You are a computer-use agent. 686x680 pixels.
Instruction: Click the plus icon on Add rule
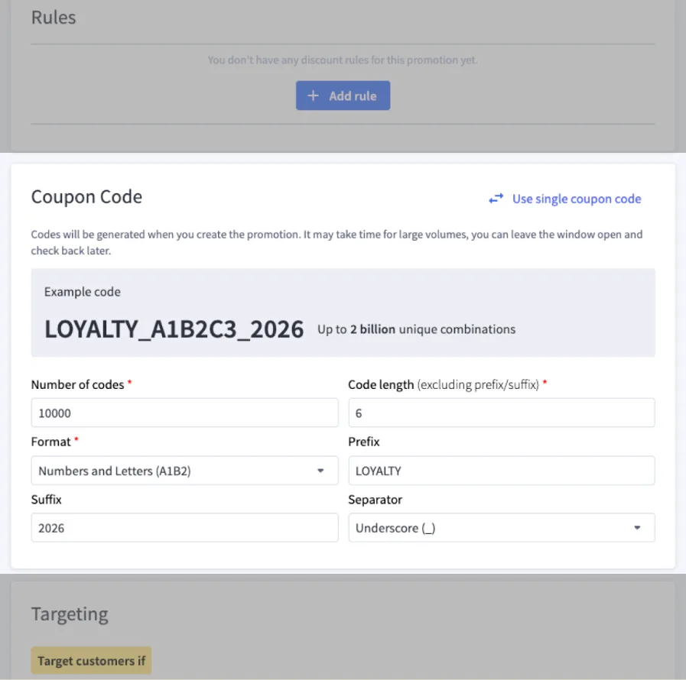pos(313,96)
